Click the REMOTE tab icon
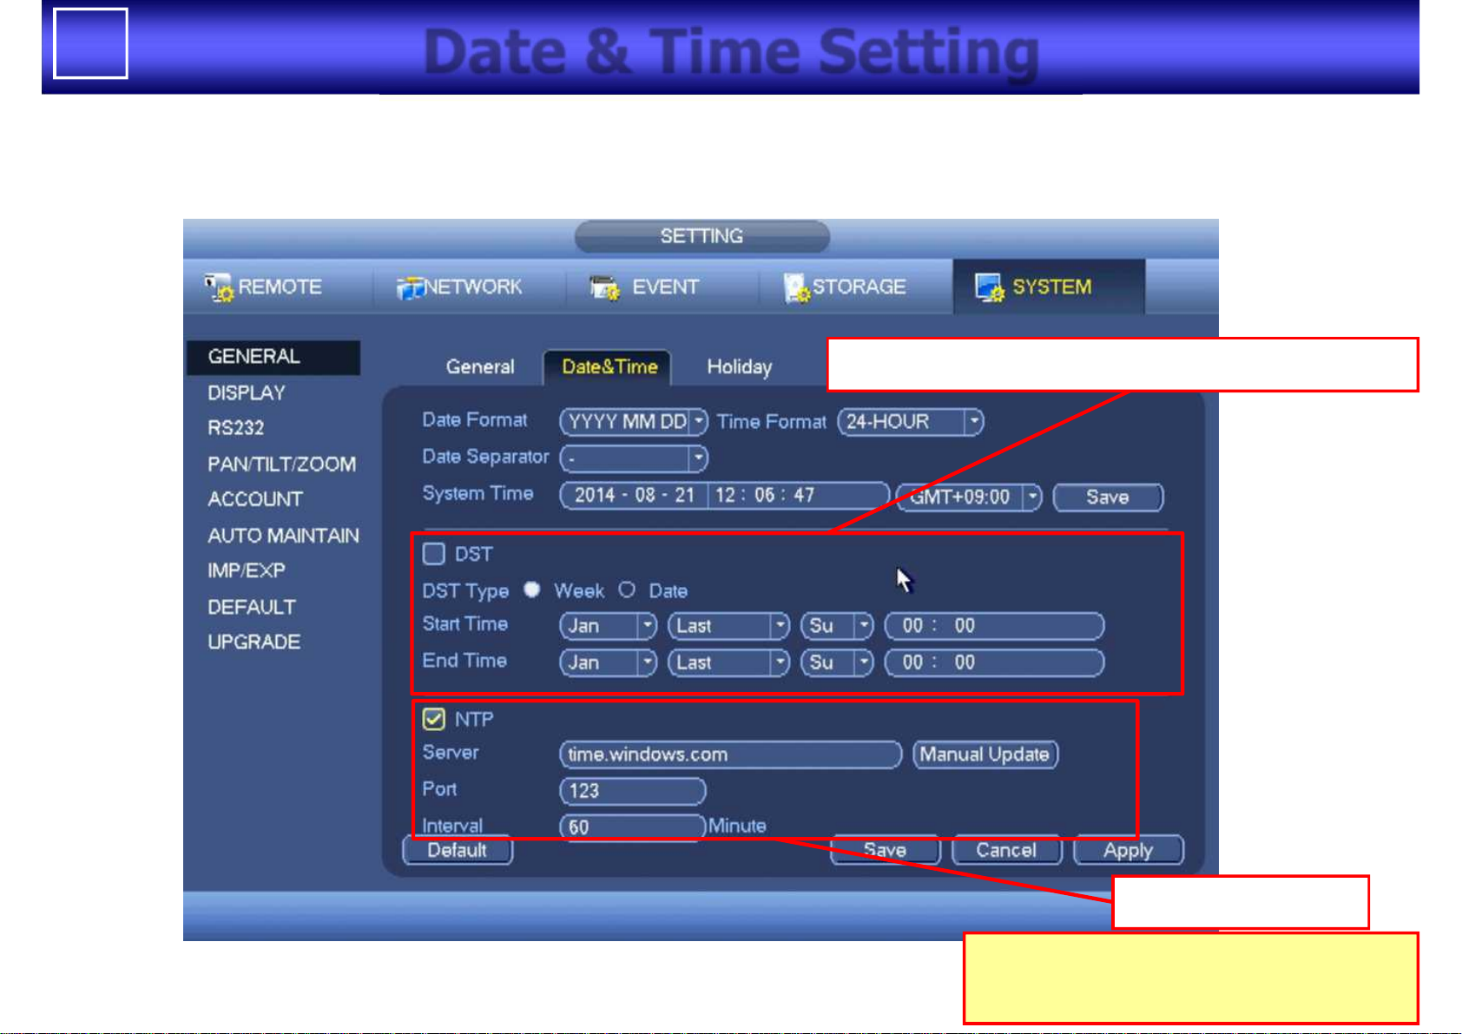1462x1034 pixels. click(x=219, y=287)
